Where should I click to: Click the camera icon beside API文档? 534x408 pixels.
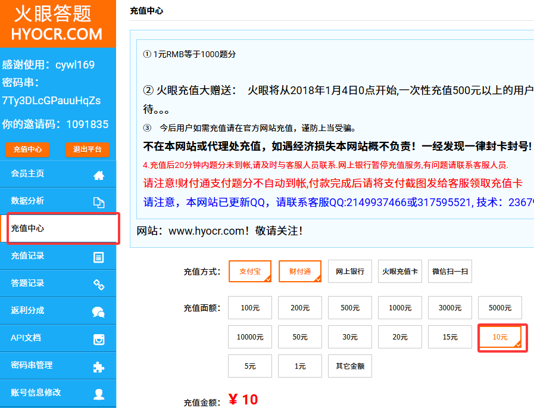99,340
